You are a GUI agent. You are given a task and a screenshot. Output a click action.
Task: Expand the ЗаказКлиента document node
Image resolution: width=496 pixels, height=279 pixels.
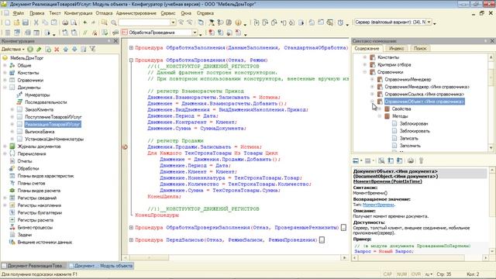(x=12, y=109)
